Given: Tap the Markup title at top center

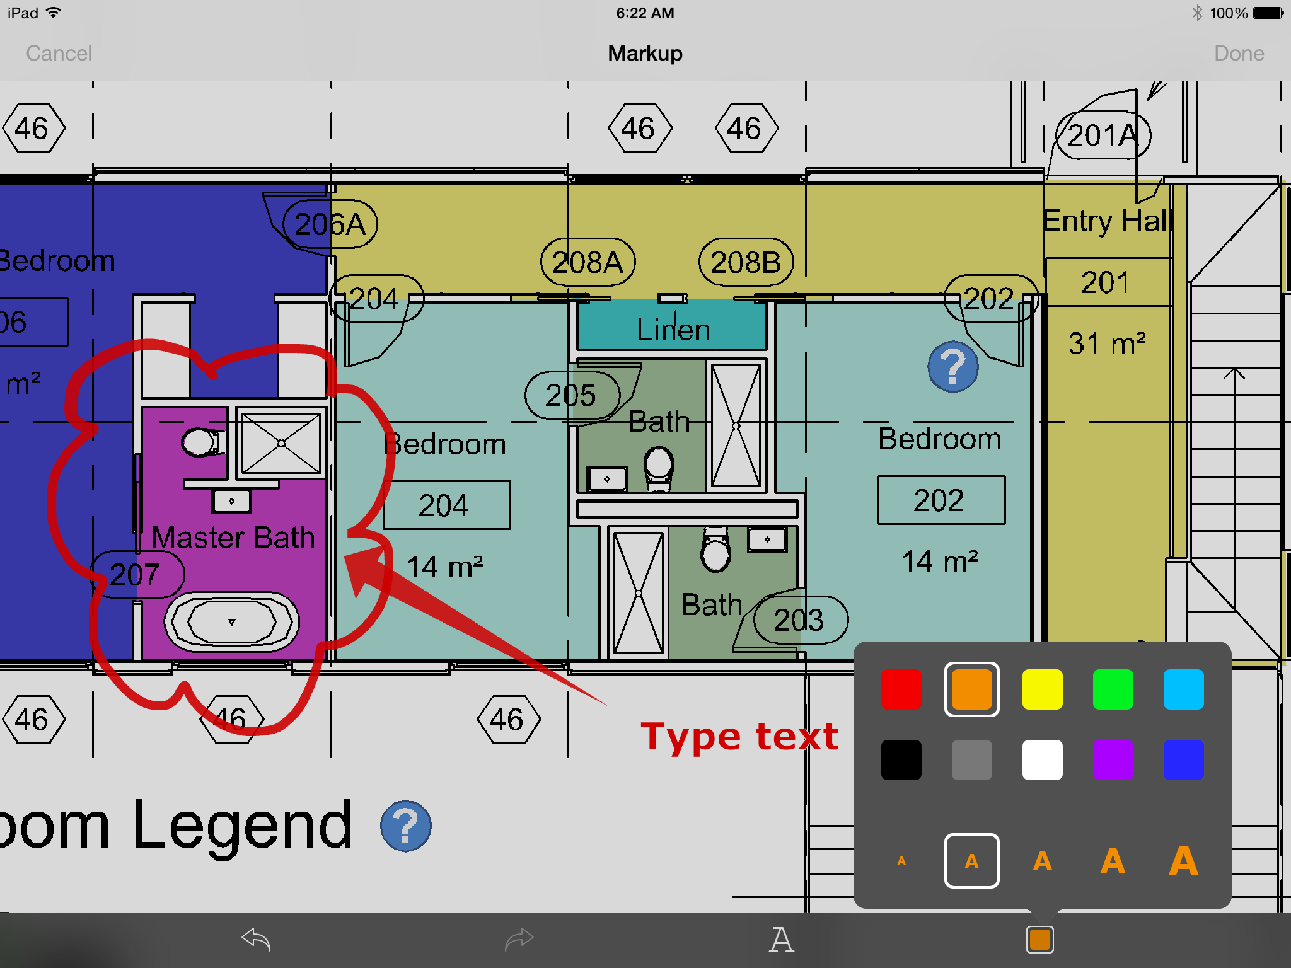Looking at the screenshot, I should [x=644, y=53].
